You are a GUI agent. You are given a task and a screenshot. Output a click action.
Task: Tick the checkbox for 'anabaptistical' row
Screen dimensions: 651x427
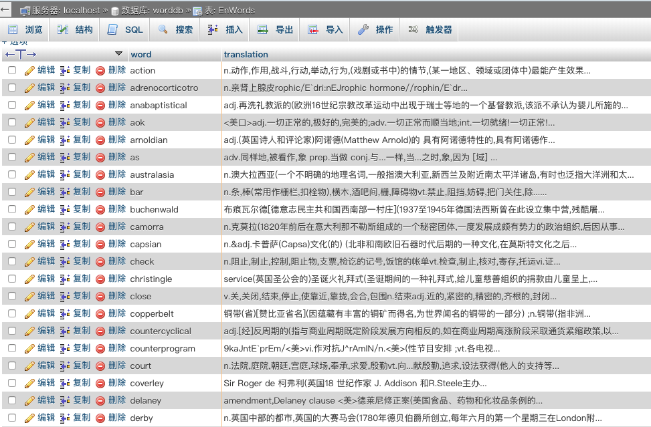pyautogui.click(x=12, y=105)
